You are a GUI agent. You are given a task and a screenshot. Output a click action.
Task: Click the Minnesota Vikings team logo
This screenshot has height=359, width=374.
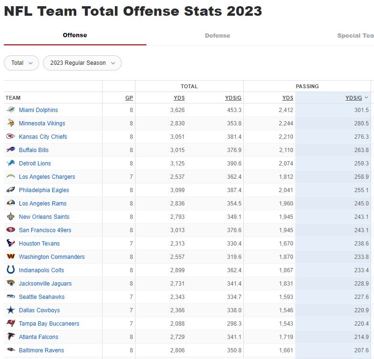point(10,123)
